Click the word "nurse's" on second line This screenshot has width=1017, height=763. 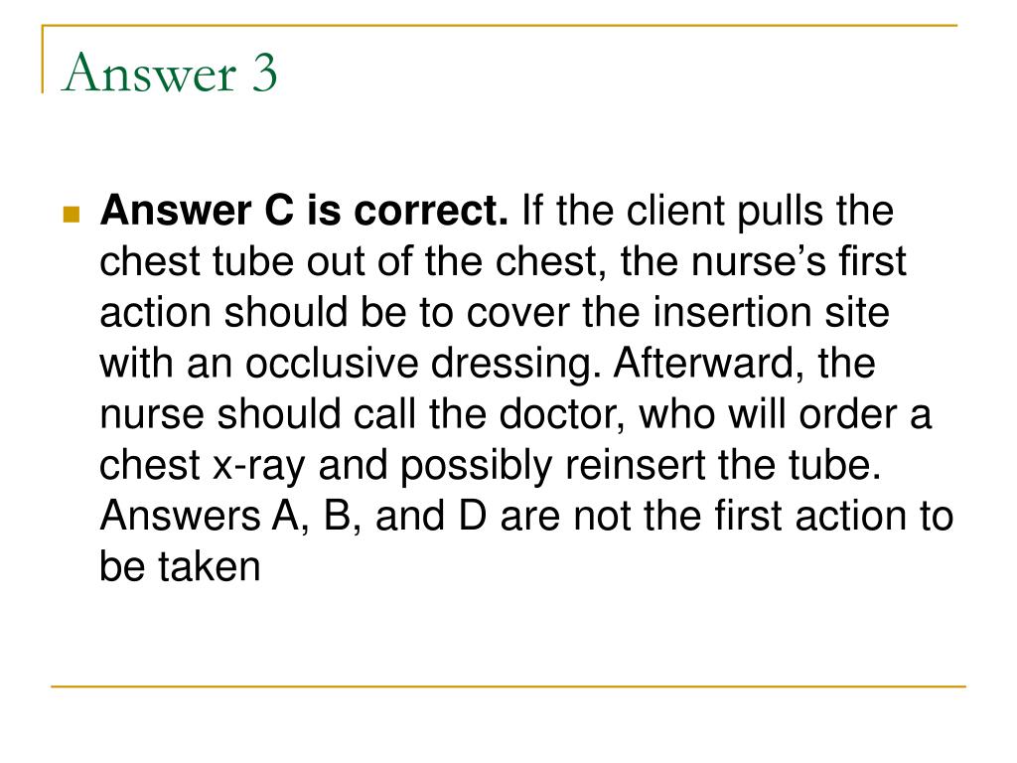point(759,261)
